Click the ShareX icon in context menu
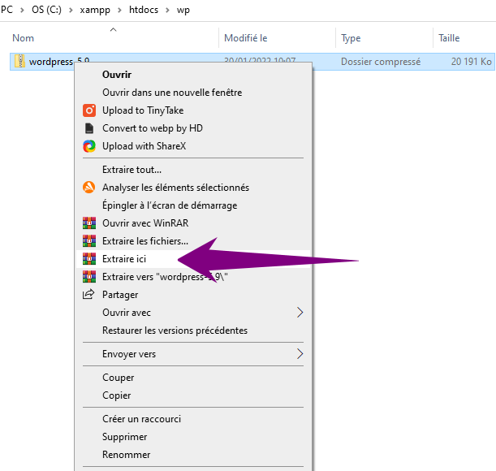496x471 pixels. tap(89, 146)
